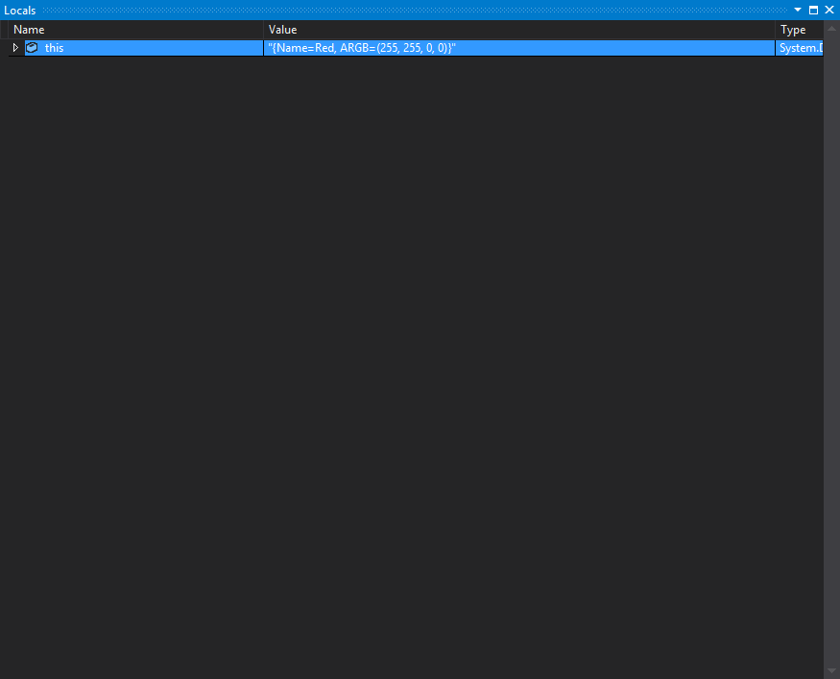The height and width of the screenshot is (679, 840).
Task: Click the object icon beside 'this'
Action: coord(30,47)
